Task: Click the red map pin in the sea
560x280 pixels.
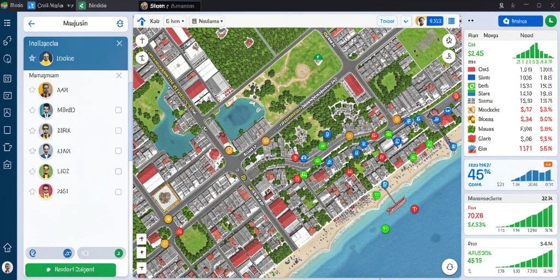Action: pyautogui.click(x=415, y=209)
